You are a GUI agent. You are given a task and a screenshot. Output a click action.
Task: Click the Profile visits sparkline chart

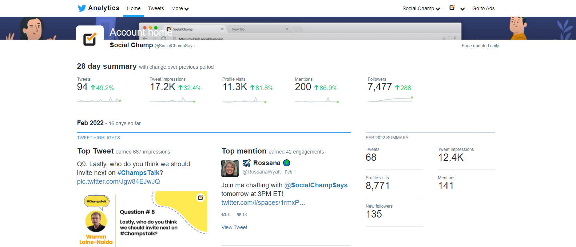tap(245, 100)
